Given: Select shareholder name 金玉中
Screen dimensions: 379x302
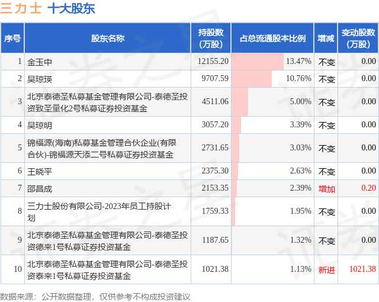Looking at the screenshot, I should click(40, 62).
